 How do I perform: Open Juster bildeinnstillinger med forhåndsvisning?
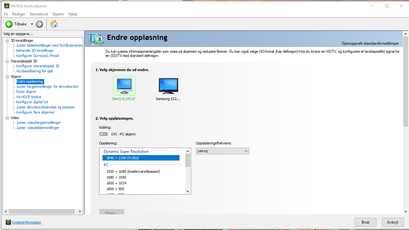pyautogui.click(x=49, y=45)
